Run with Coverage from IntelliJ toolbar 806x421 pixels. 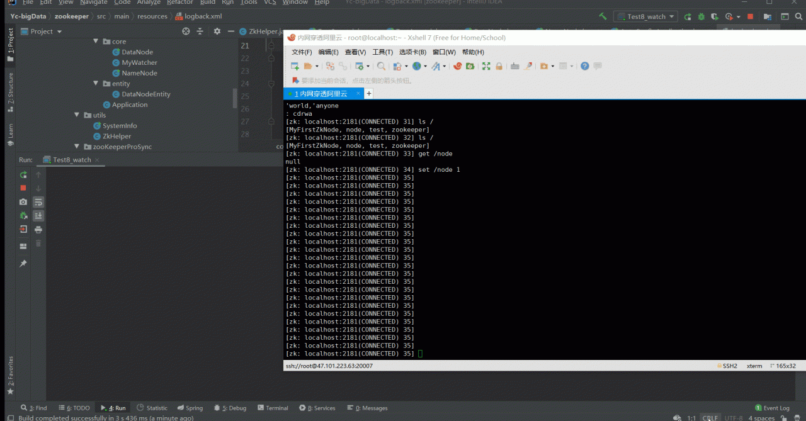click(x=715, y=16)
